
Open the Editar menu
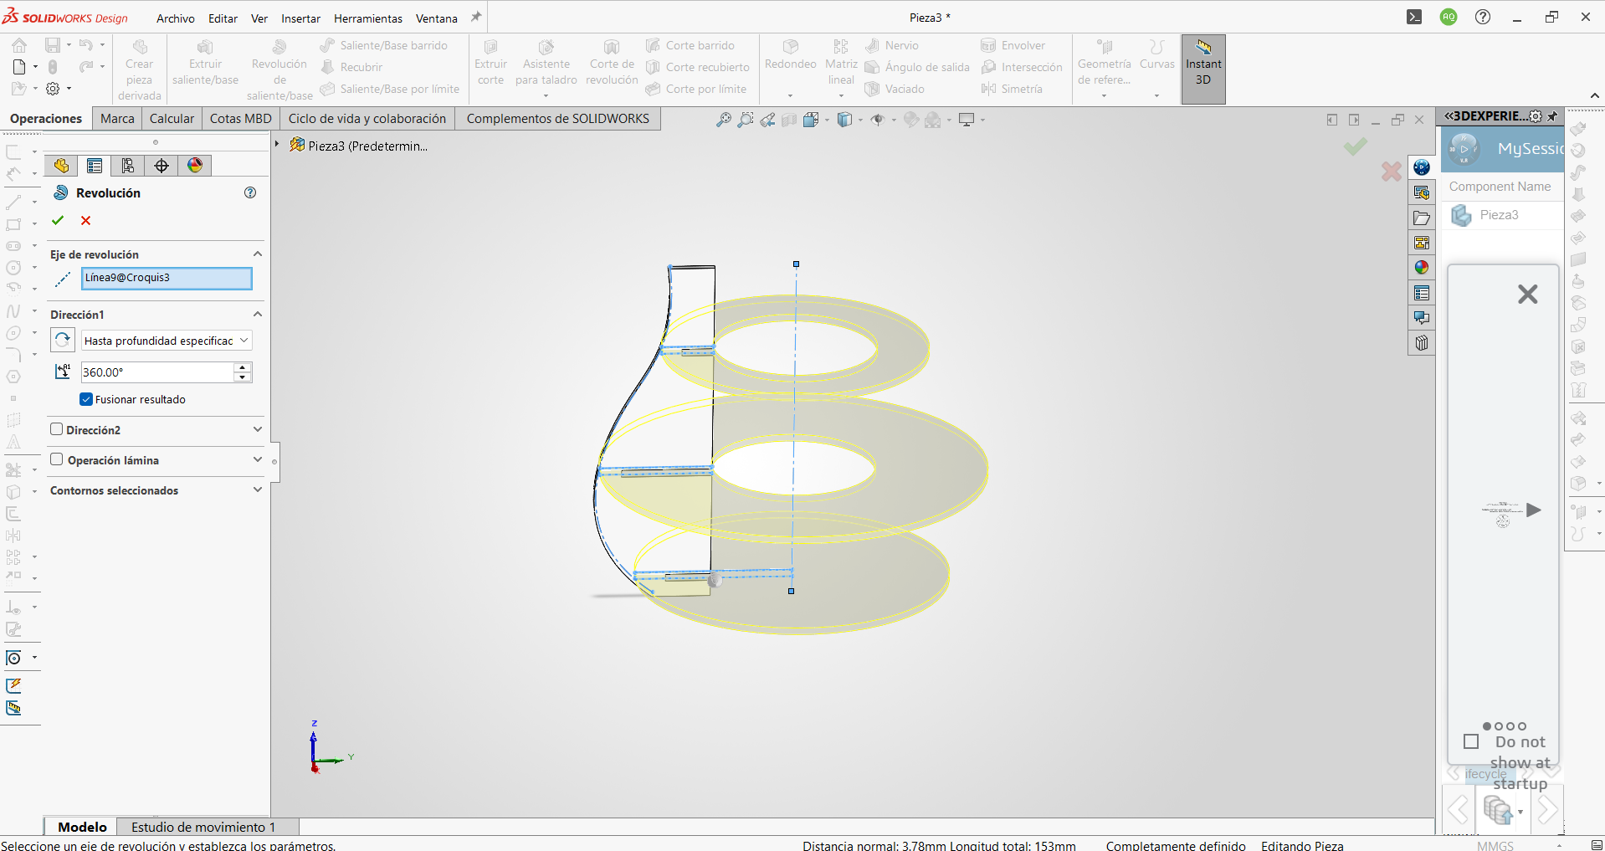tap(223, 18)
